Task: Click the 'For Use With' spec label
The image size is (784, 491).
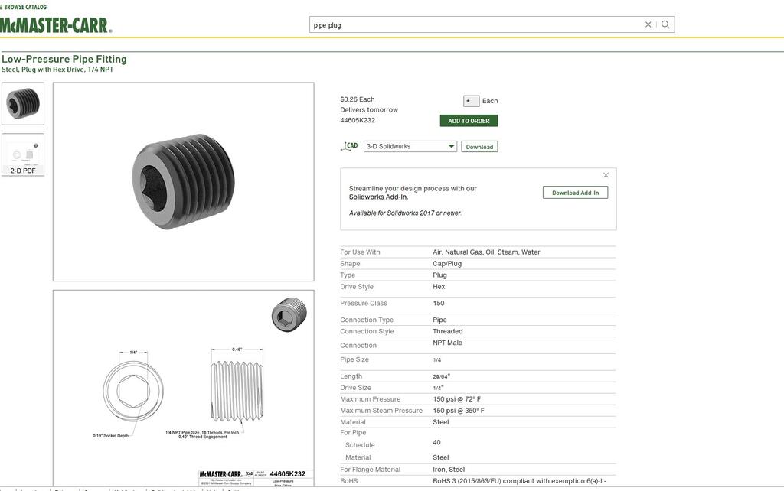Action: [x=360, y=252]
